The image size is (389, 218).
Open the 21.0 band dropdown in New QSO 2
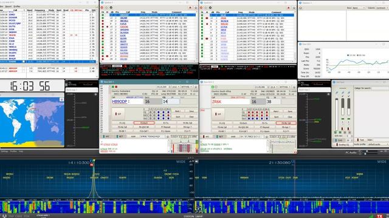274,87
